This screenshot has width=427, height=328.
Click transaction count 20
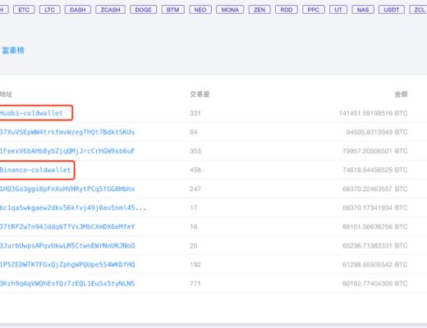pos(194,245)
